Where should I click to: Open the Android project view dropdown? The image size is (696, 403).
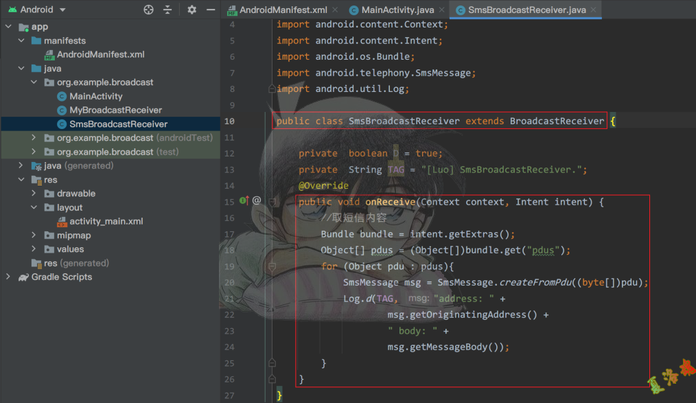(x=62, y=10)
